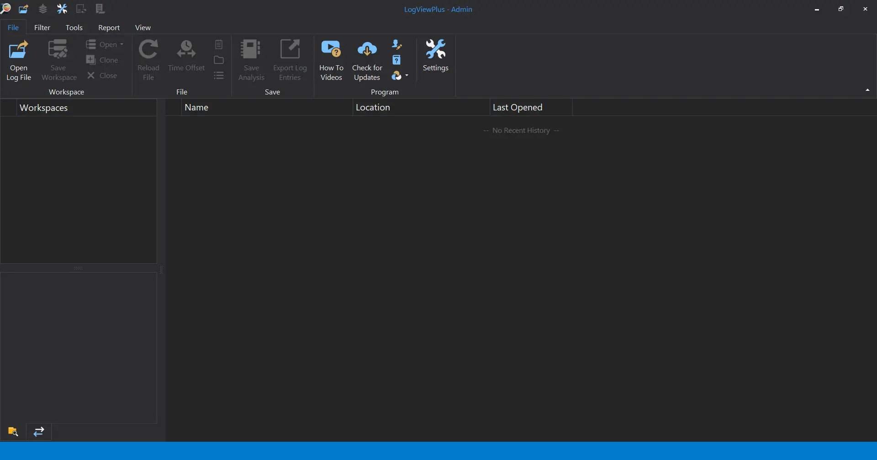Click the log document icon in title bar
Image resolution: width=877 pixels, height=460 pixels.
point(100,9)
